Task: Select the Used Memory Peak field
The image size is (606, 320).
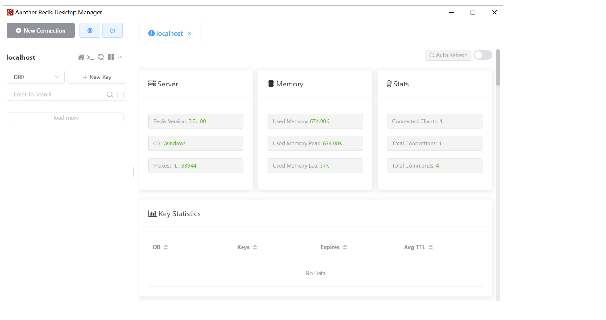Action: (315, 143)
